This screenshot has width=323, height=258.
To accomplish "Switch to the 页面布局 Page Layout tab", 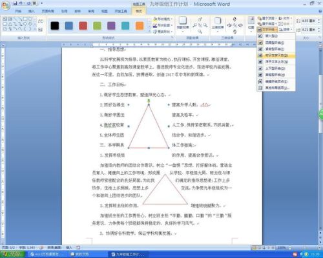I will coord(48,11).
